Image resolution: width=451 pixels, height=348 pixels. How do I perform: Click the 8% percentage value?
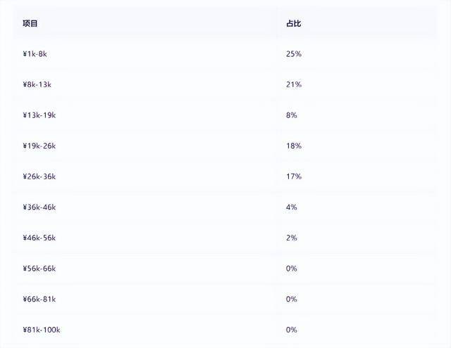[291, 115]
